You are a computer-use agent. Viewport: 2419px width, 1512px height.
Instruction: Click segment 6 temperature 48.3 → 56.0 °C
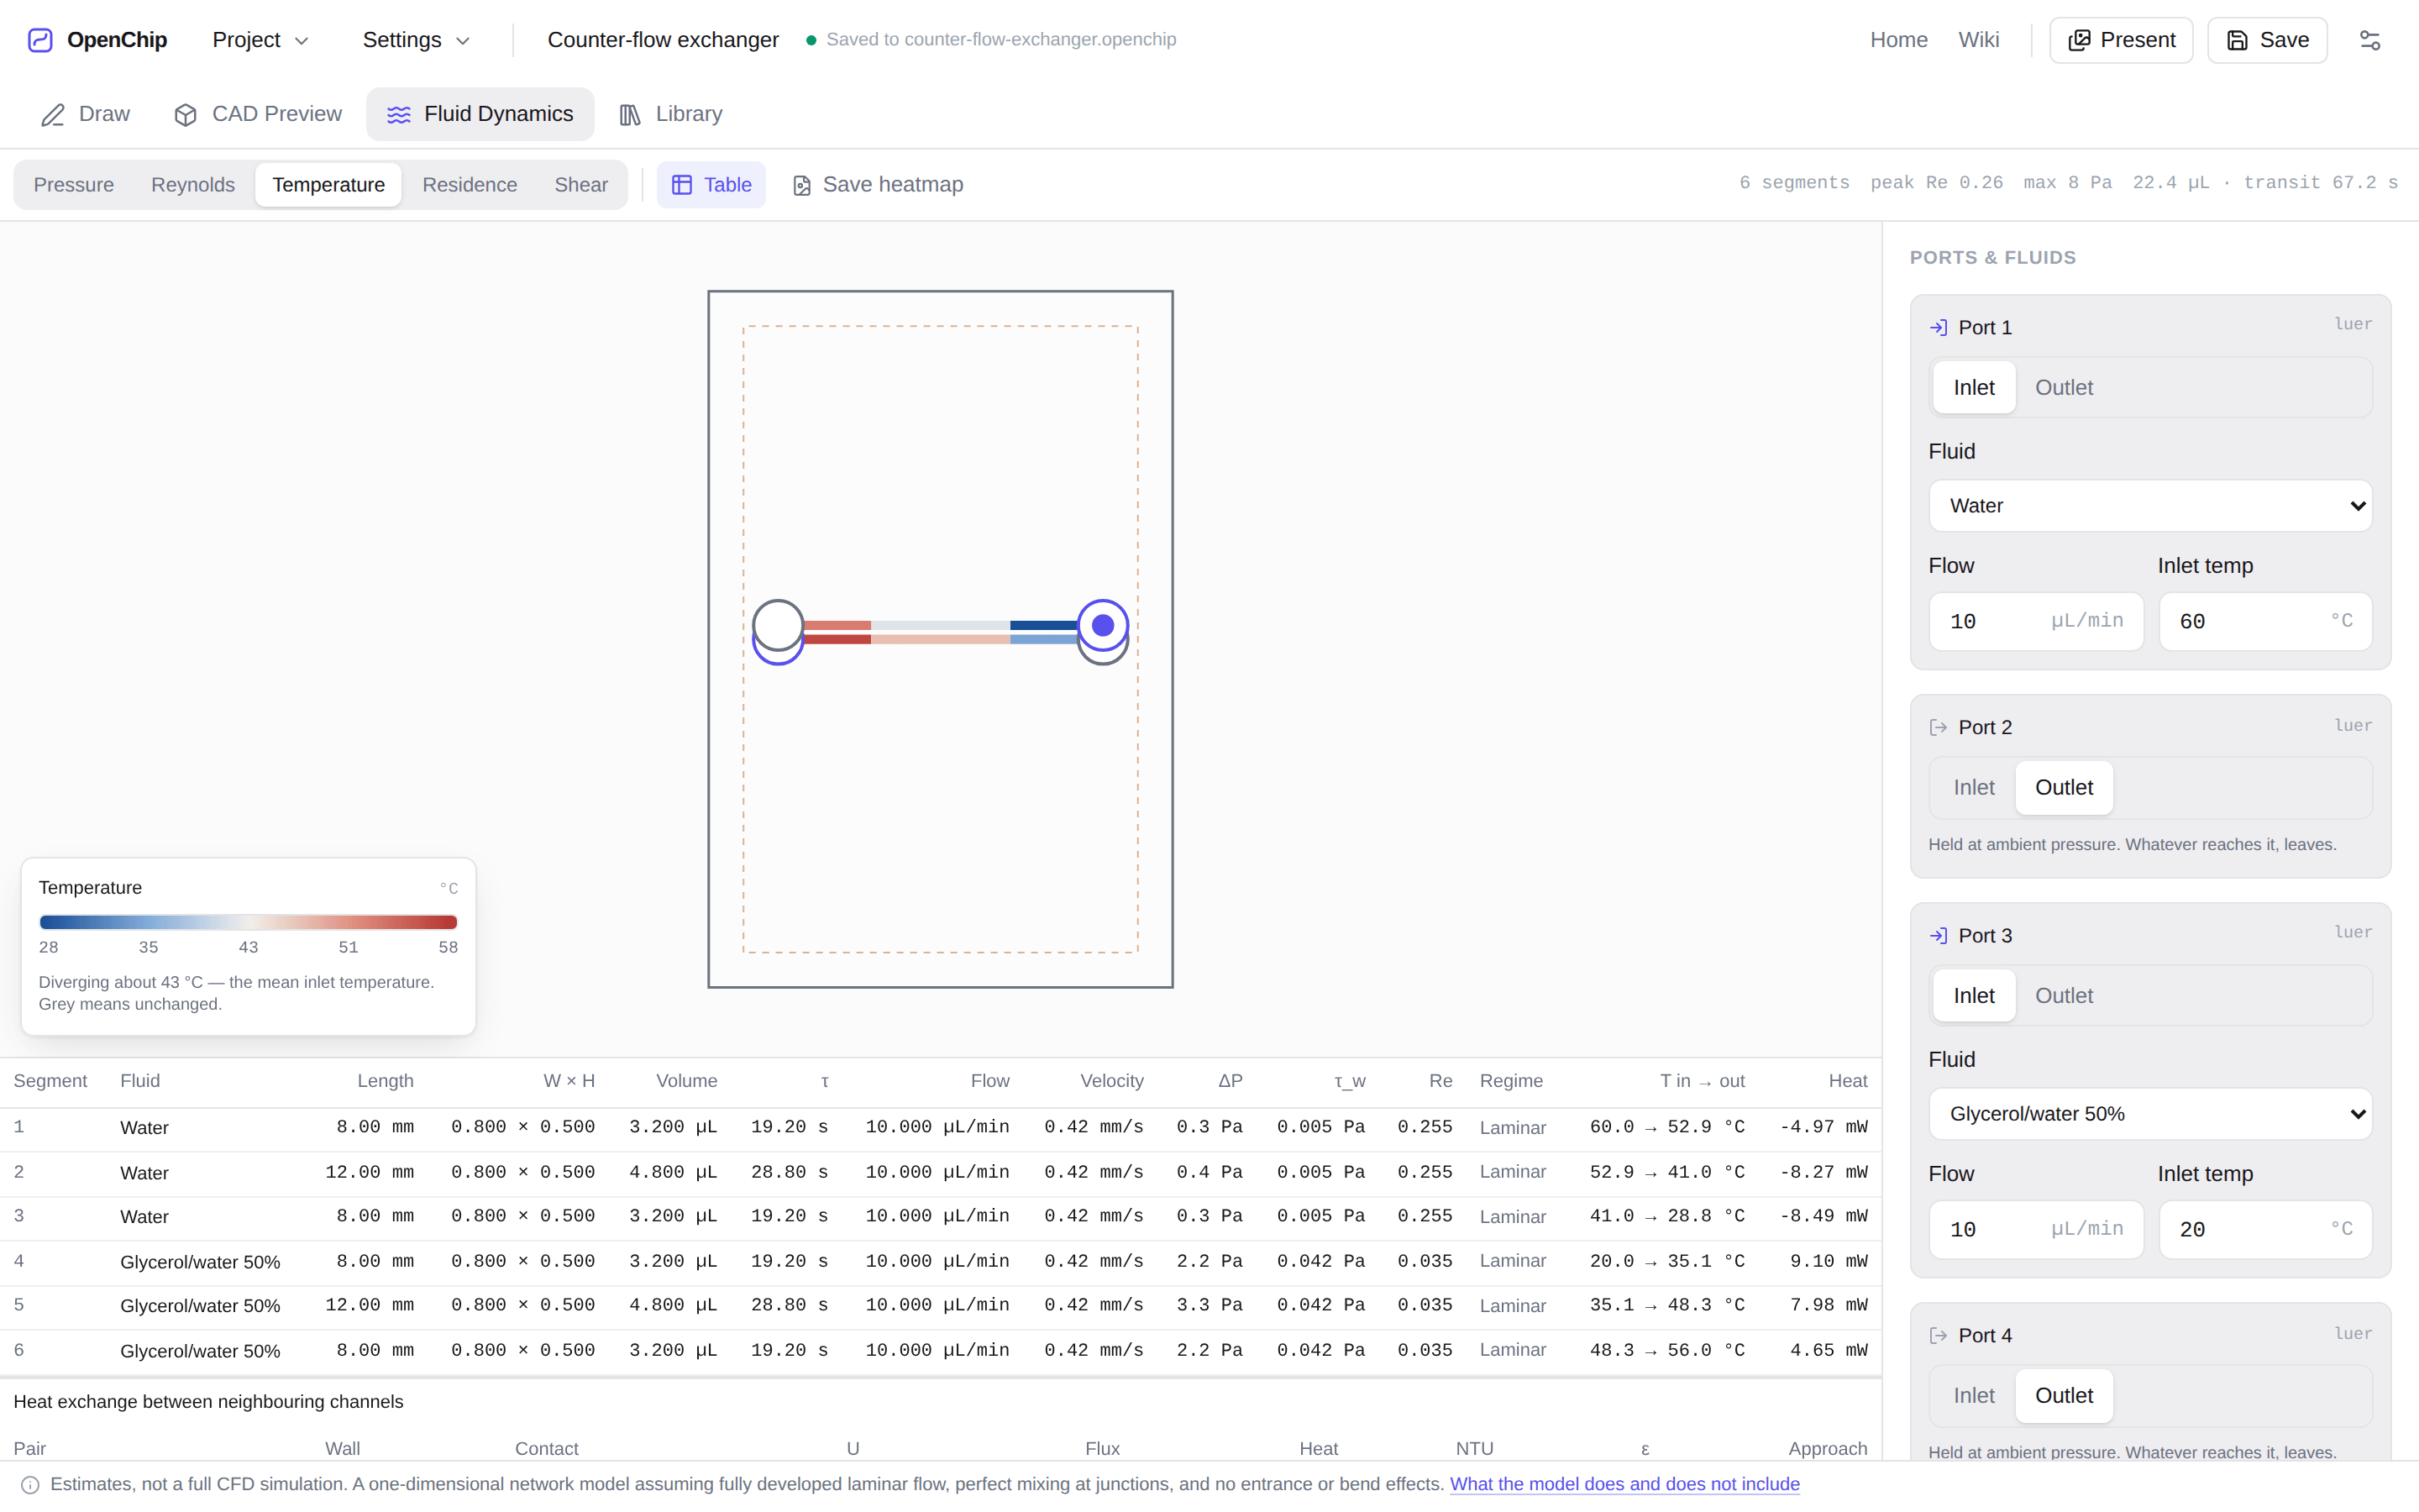click(1667, 1350)
